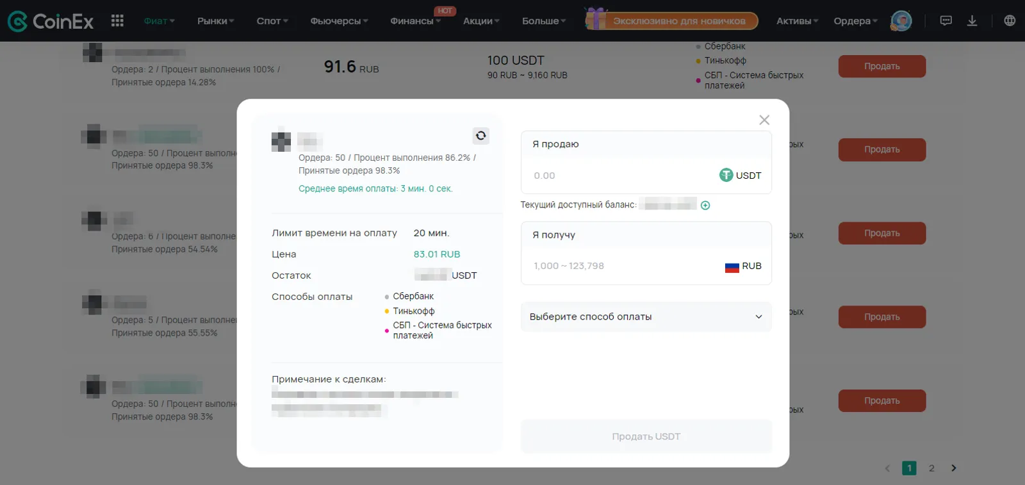Click the Примечание к сделкам label

329,379
